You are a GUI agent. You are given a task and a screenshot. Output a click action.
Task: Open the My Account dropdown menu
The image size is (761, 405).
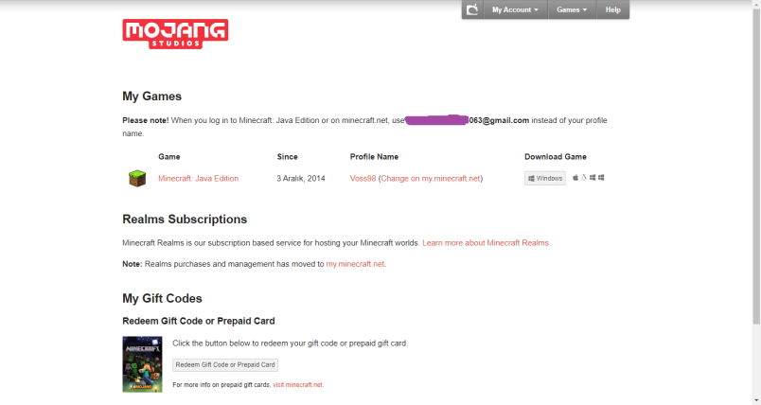click(x=515, y=9)
